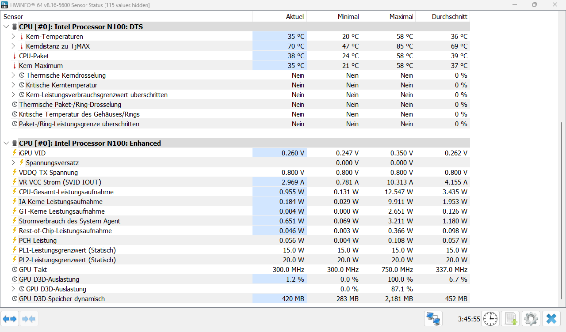Viewport: 566px width, 332px height.
Task: Minimize the HWiNFO sensor window
Action: click(x=514, y=5)
